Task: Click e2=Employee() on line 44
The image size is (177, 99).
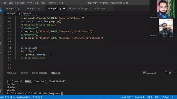Action: pyautogui.click(x=30, y=35)
